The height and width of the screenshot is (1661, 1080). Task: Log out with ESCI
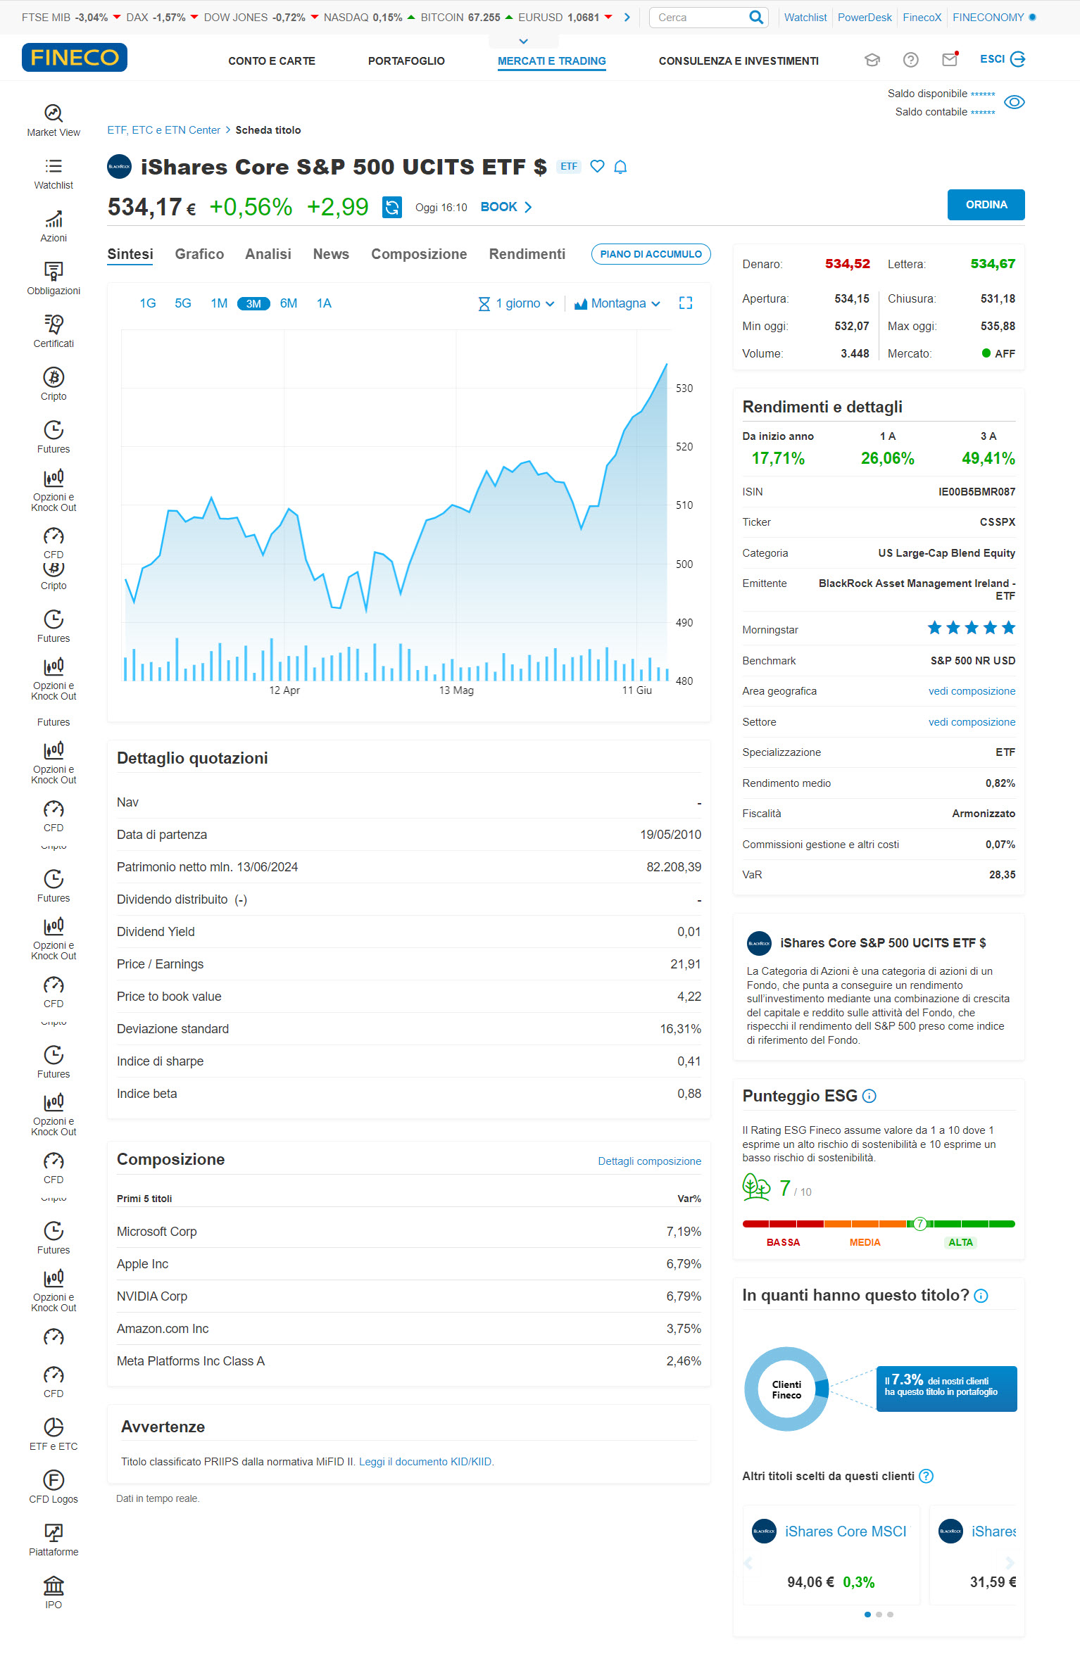tap(1003, 59)
